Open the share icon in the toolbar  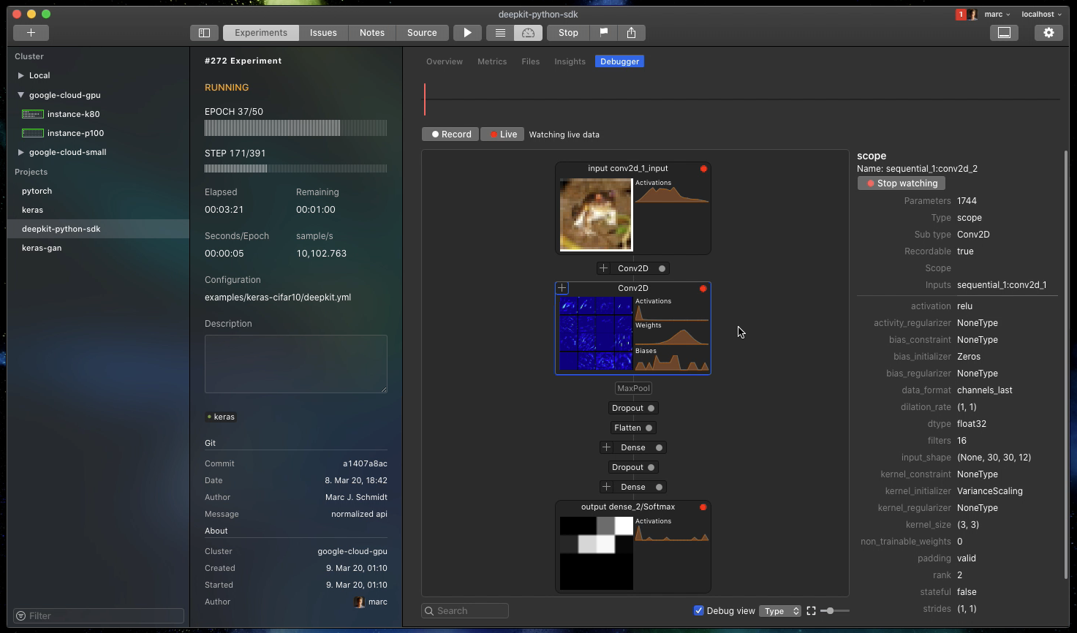(631, 32)
